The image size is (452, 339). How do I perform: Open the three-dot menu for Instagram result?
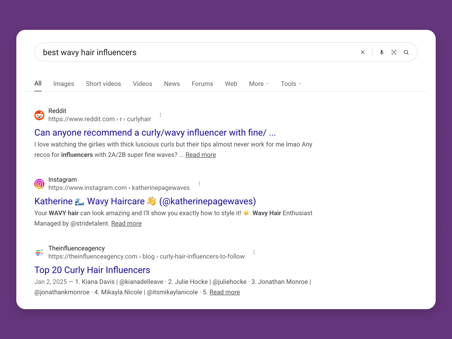coord(199,184)
